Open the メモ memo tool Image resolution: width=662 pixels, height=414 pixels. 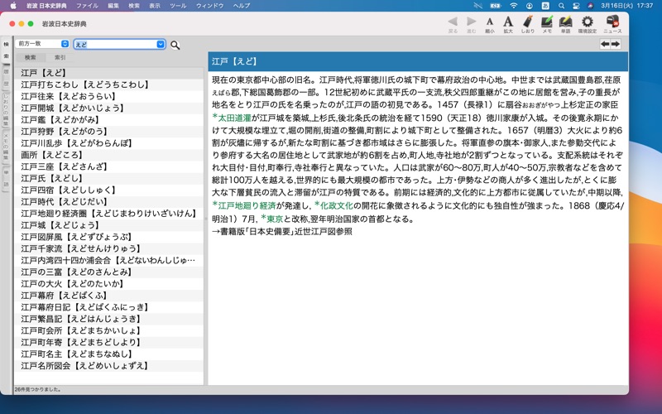click(547, 22)
